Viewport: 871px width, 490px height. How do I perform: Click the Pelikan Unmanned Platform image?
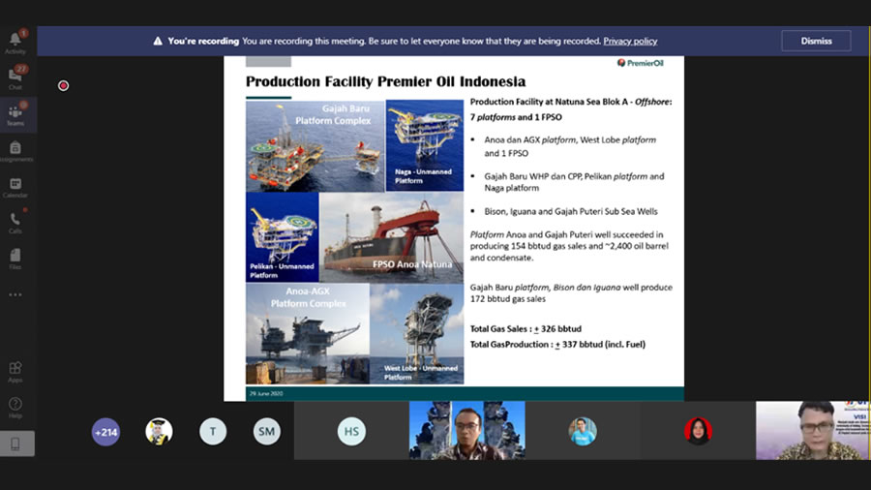point(283,237)
